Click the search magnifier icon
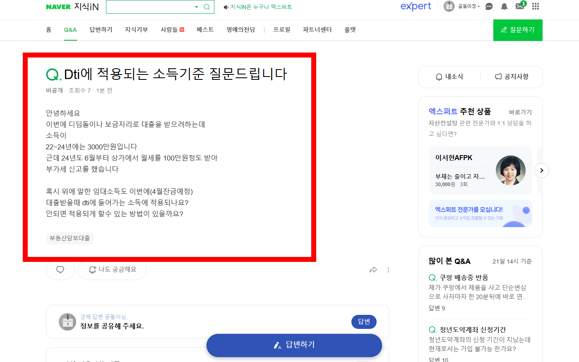This screenshot has width=579, height=362. pos(207,7)
